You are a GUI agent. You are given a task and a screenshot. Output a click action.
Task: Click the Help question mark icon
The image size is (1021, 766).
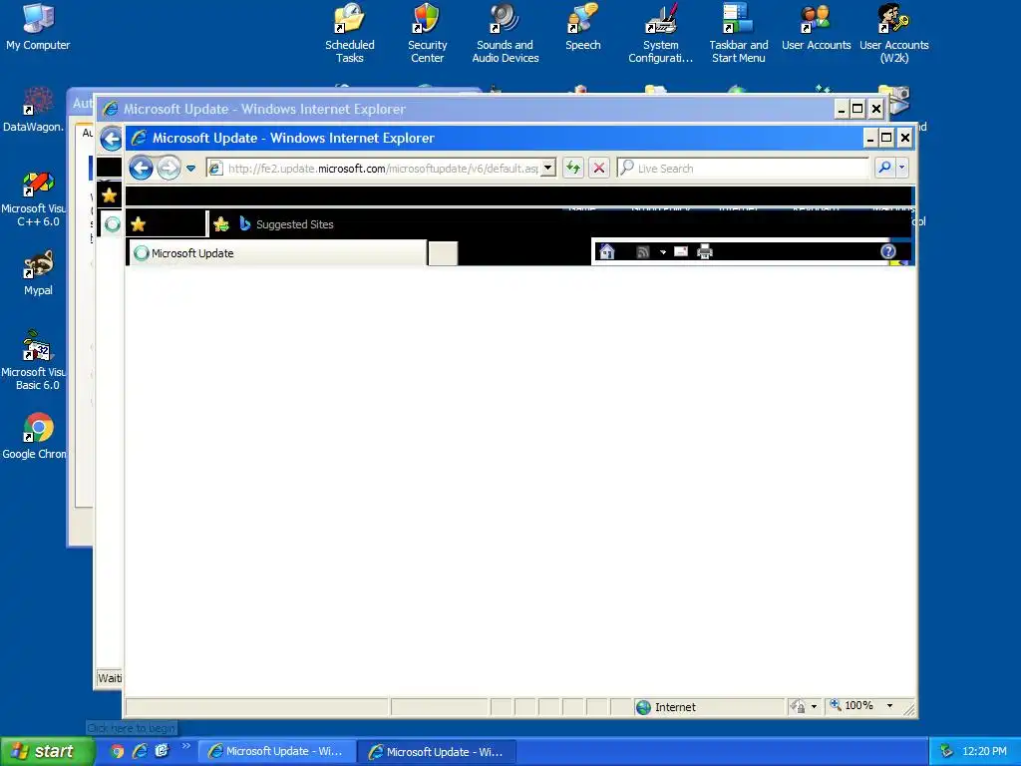point(888,251)
